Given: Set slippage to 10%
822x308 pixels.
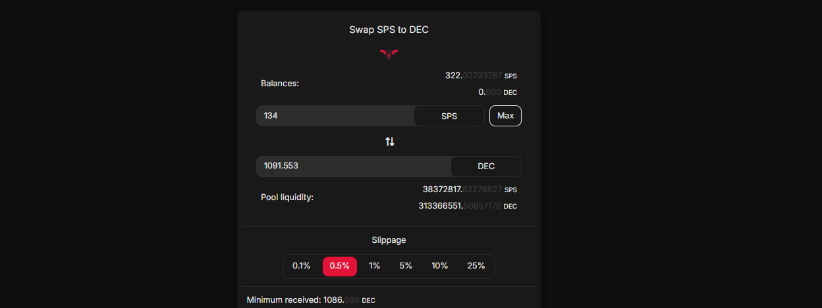Looking at the screenshot, I should [440, 266].
